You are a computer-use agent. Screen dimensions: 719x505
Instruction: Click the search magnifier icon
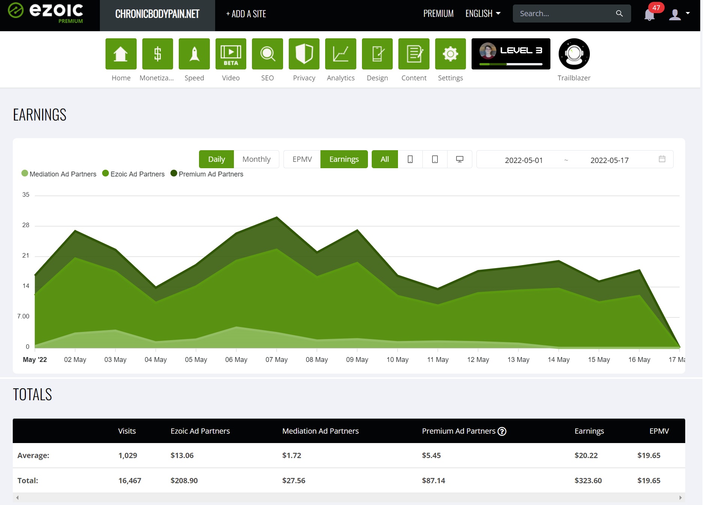(620, 14)
